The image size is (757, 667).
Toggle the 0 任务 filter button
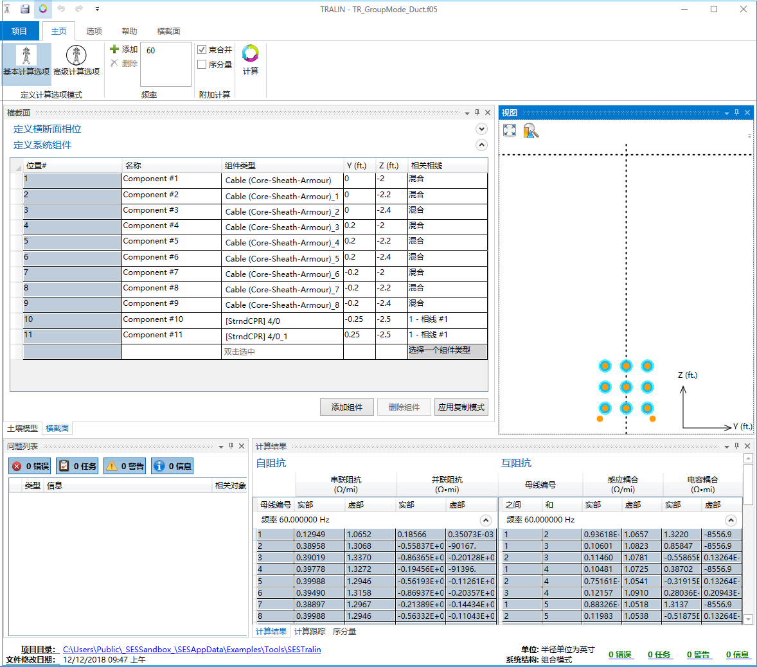(x=77, y=467)
